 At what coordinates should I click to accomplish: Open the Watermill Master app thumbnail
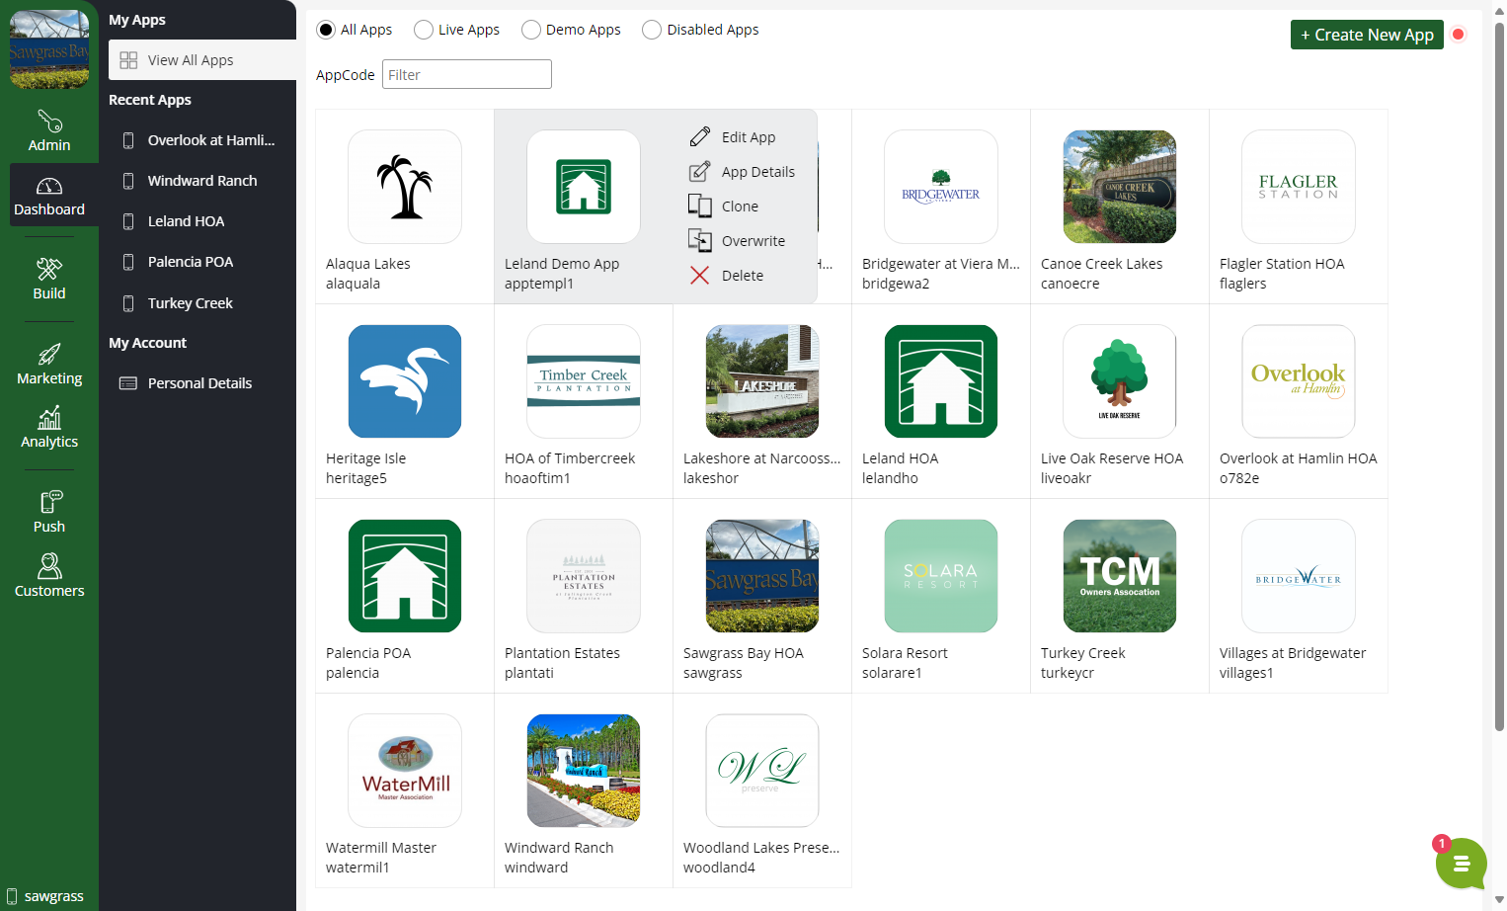(x=405, y=771)
